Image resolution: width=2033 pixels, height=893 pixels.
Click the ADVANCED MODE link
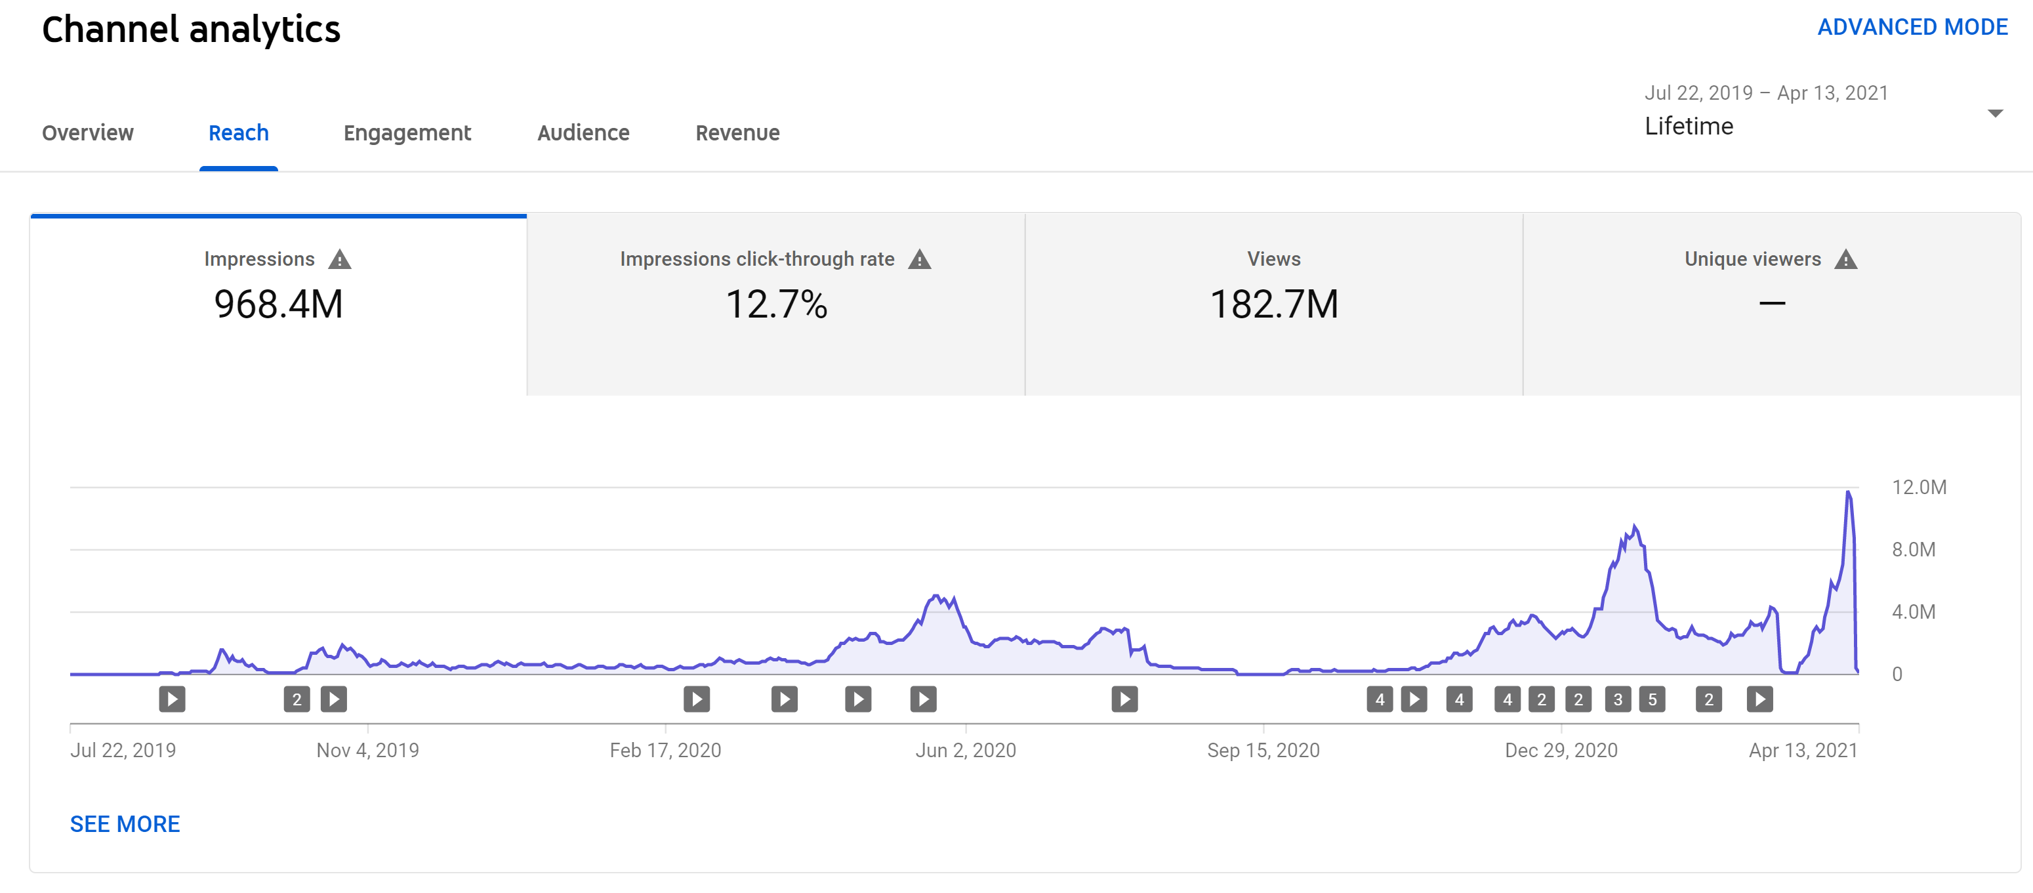[x=1912, y=27]
